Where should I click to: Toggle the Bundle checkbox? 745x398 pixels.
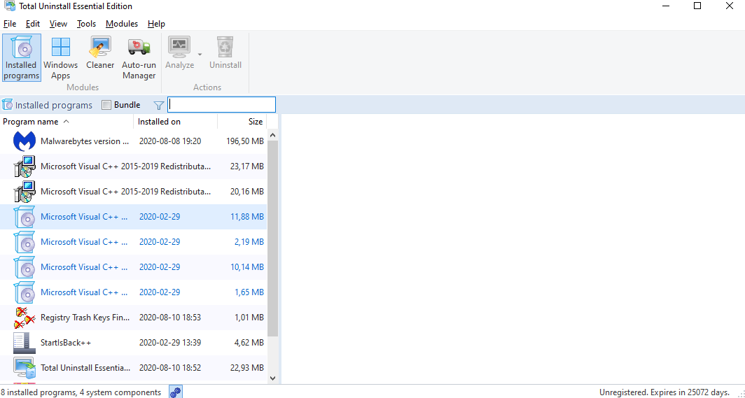point(106,105)
